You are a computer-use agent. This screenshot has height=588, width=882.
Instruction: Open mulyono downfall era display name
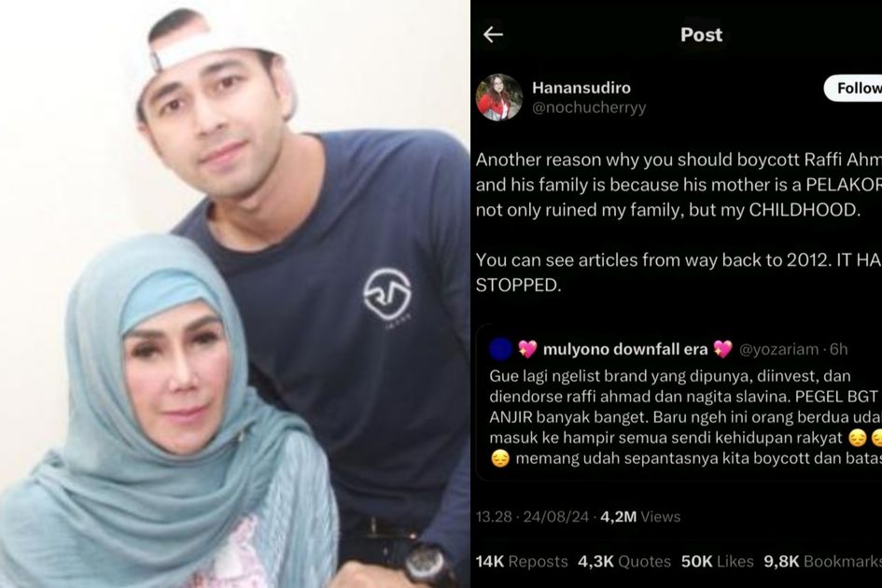click(x=625, y=349)
